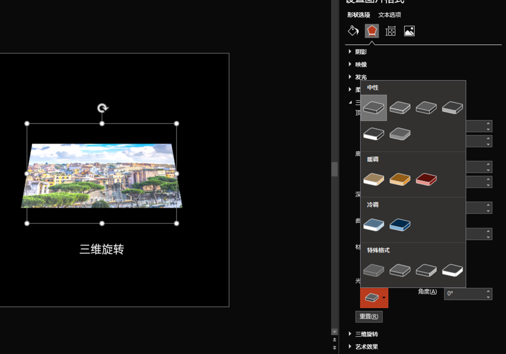The width and height of the screenshot is (506, 354).
Task: Open the Size & Properties icon
Action: click(390, 31)
